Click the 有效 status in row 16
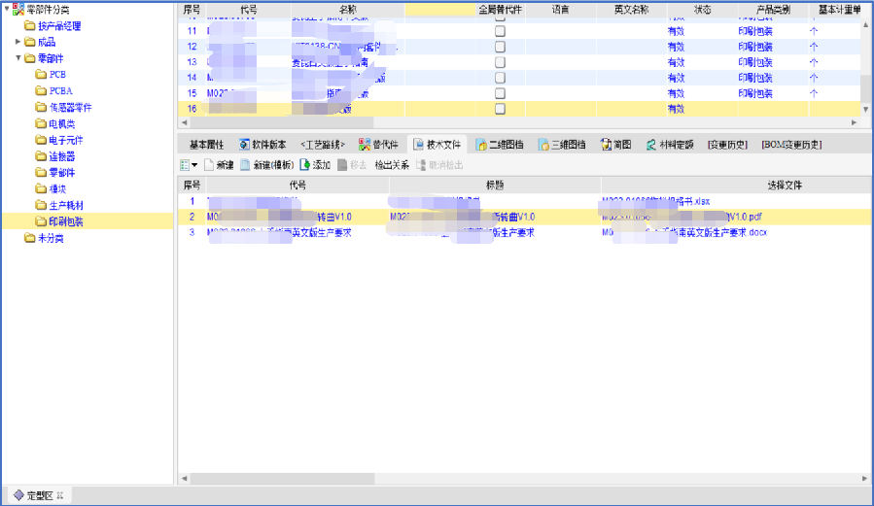This screenshot has width=874, height=506. pyautogui.click(x=676, y=109)
